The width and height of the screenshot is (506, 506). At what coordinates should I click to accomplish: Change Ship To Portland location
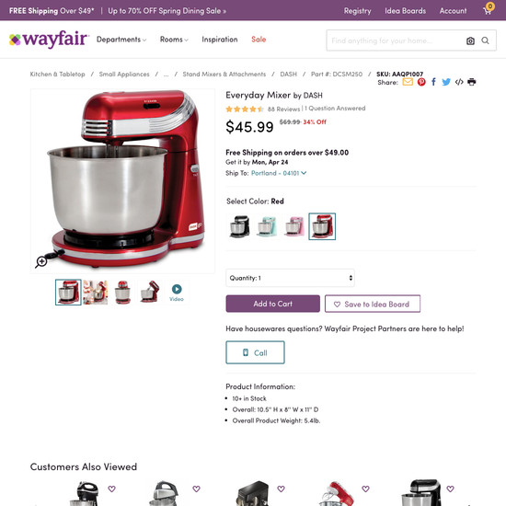[x=279, y=173]
